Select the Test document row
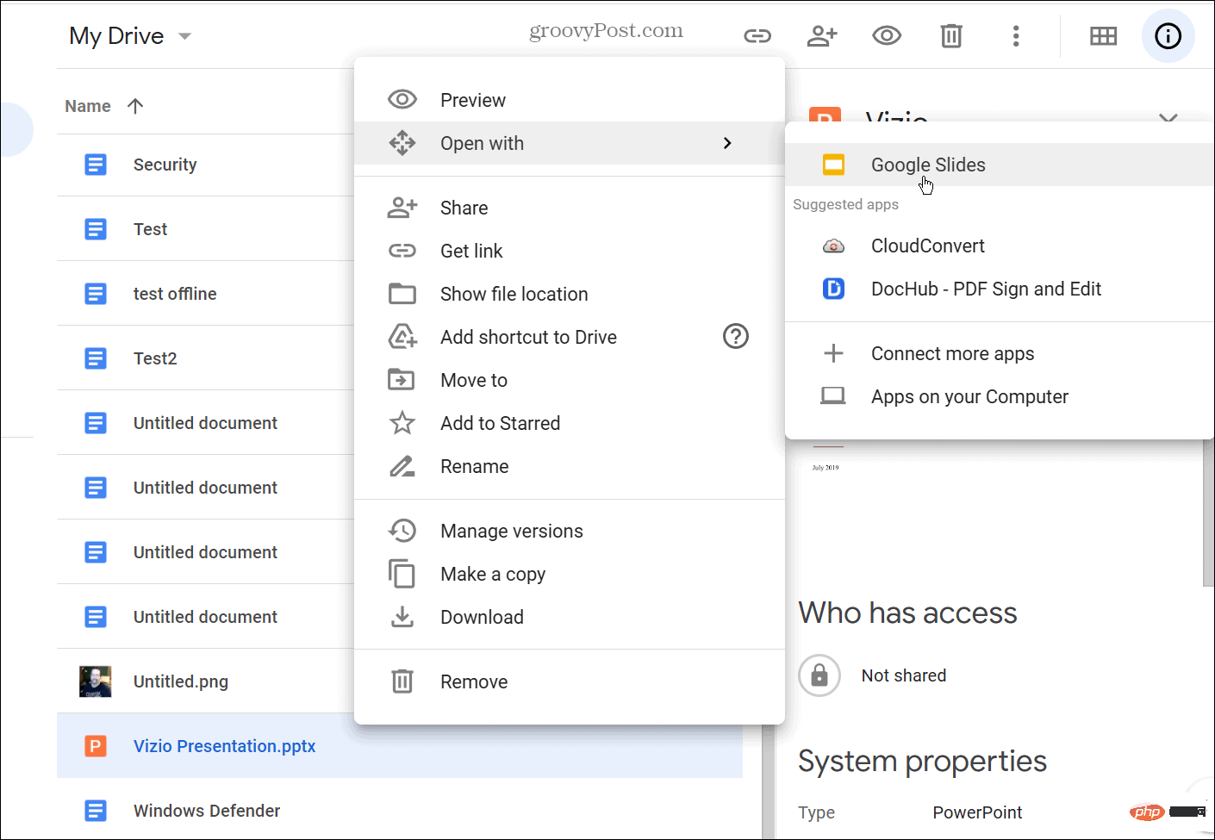Screen dimensions: 1215x840 pyautogui.click(x=205, y=229)
